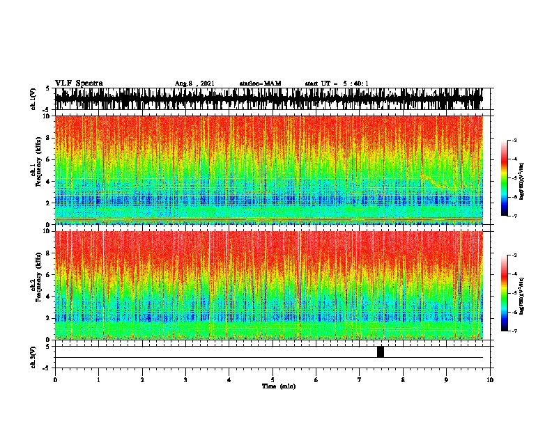Click the ch.1 color scale bar
The height and width of the screenshot is (426, 552).
point(504,178)
